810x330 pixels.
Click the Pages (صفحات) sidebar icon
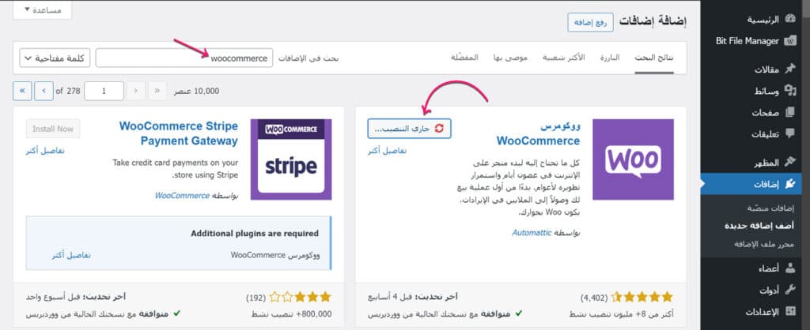pyautogui.click(x=790, y=112)
